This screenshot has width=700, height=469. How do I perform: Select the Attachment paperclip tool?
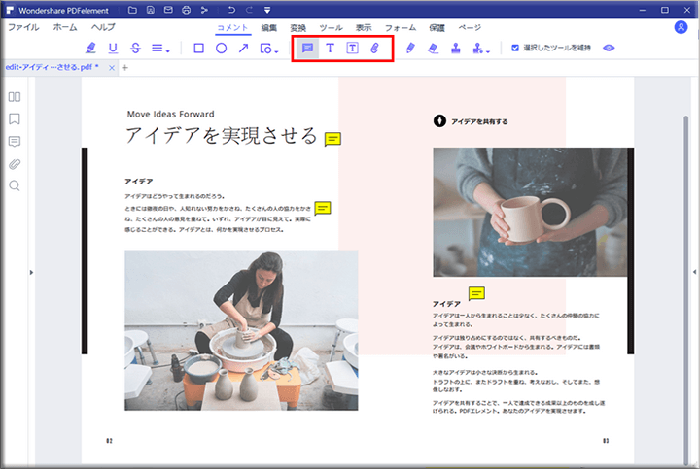[374, 48]
